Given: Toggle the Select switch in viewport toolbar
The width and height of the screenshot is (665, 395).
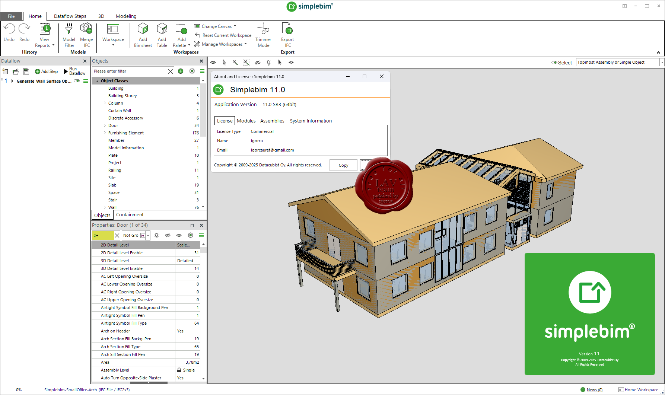Looking at the screenshot, I should pyautogui.click(x=554, y=63).
